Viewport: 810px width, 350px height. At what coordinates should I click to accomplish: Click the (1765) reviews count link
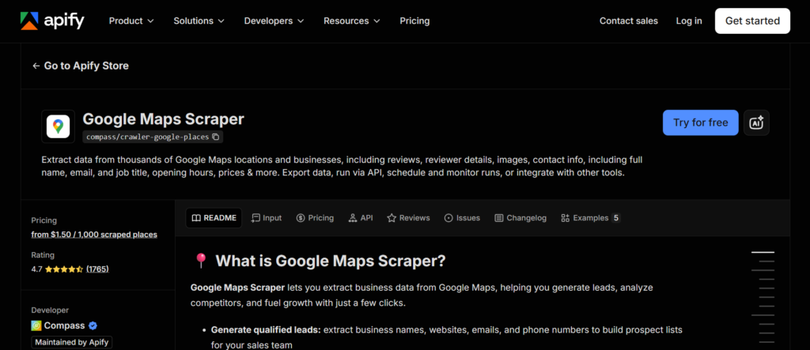(97, 269)
